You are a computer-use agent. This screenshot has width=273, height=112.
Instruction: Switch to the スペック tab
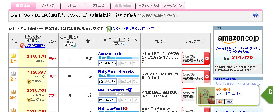point(48,5)
